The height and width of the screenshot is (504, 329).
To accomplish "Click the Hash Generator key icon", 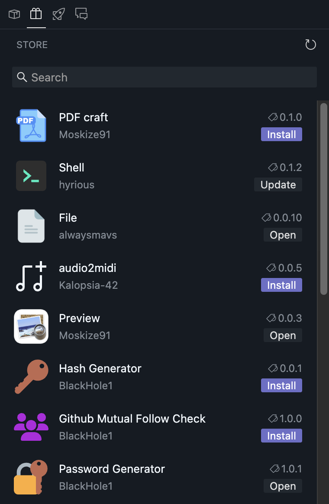I will (x=31, y=377).
